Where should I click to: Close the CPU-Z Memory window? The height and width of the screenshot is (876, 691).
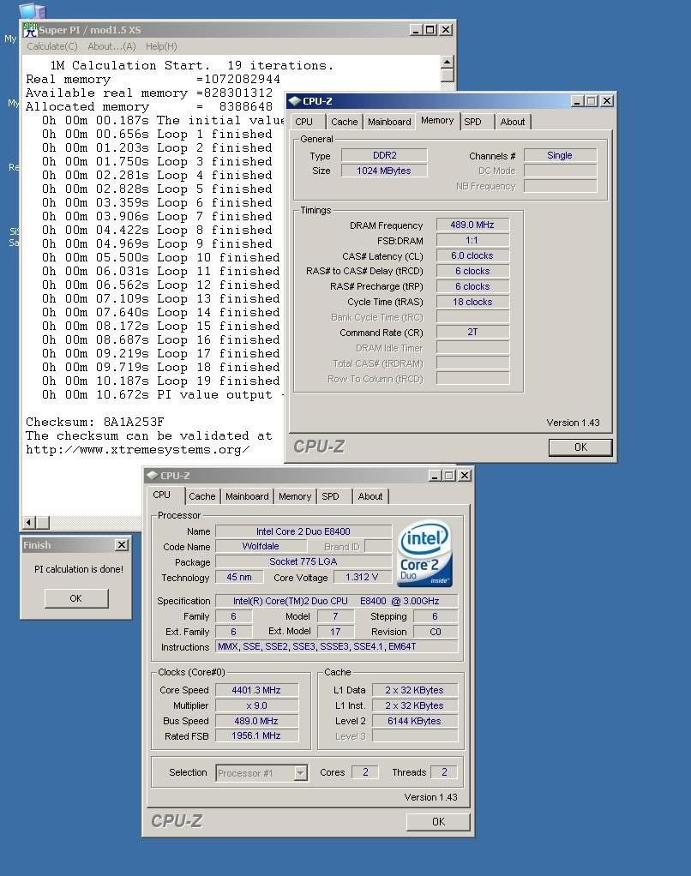coord(607,100)
